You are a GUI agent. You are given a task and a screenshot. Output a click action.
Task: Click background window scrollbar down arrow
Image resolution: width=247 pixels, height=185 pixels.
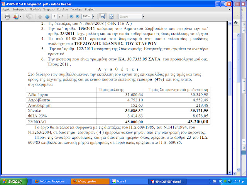(239, 170)
